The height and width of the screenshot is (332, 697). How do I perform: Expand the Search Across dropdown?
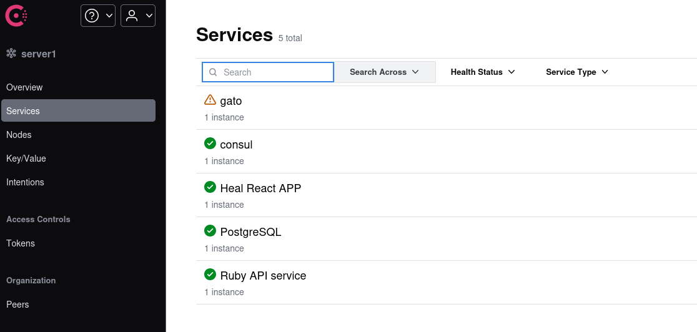coord(384,72)
